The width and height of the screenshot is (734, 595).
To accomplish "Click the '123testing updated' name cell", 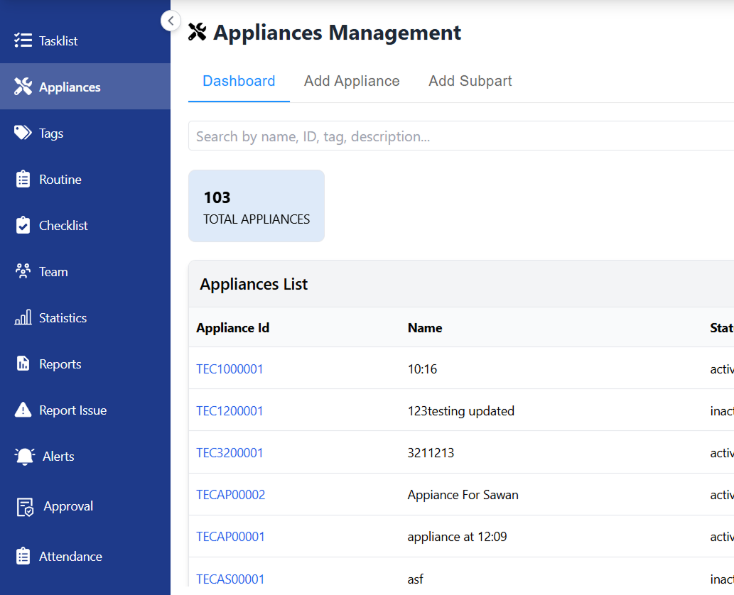I will (460, 410).
